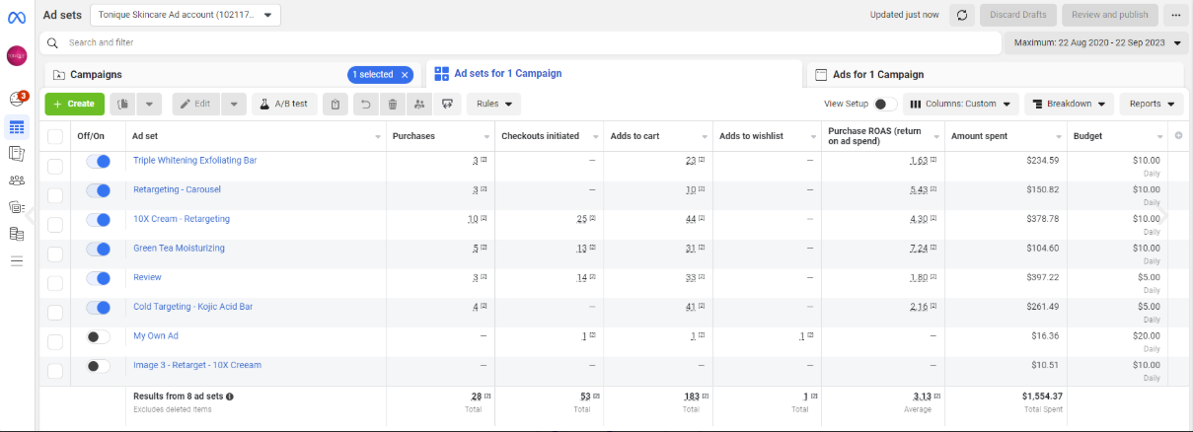Image resolution: width=1193 pixels, height=432 pixels.
Task: Turn off Triple Whitening Exfoliating Bar ad set
Action: 98,162
